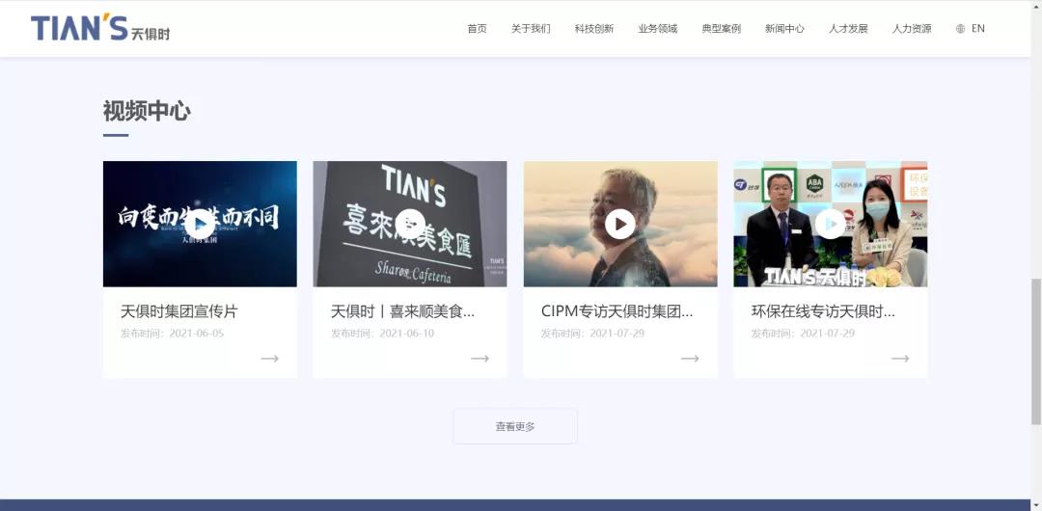Play the CIPM interview video
This screenshot has height=511, width=1042.
(620, 224)
